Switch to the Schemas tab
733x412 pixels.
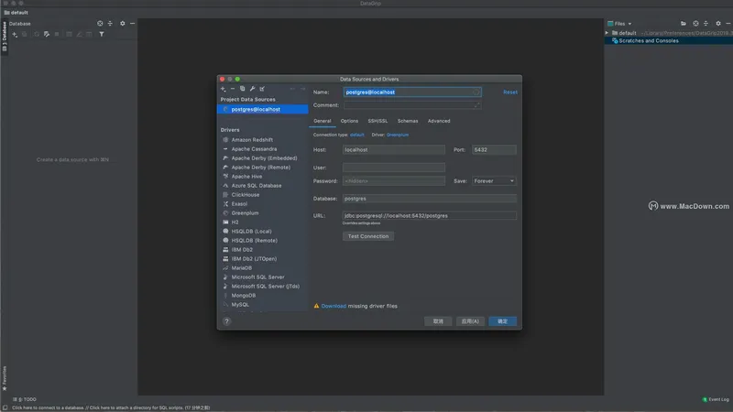coord(408,121)
